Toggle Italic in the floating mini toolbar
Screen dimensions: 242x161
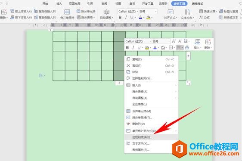tap(133, 47)
